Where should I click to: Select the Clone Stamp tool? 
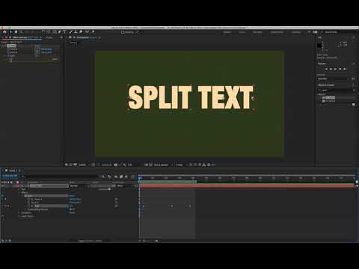pyautogui.click(x=76, y=32)
